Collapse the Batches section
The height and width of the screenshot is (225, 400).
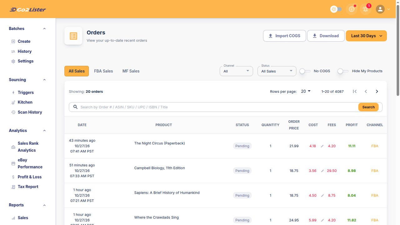coord(44,29)
